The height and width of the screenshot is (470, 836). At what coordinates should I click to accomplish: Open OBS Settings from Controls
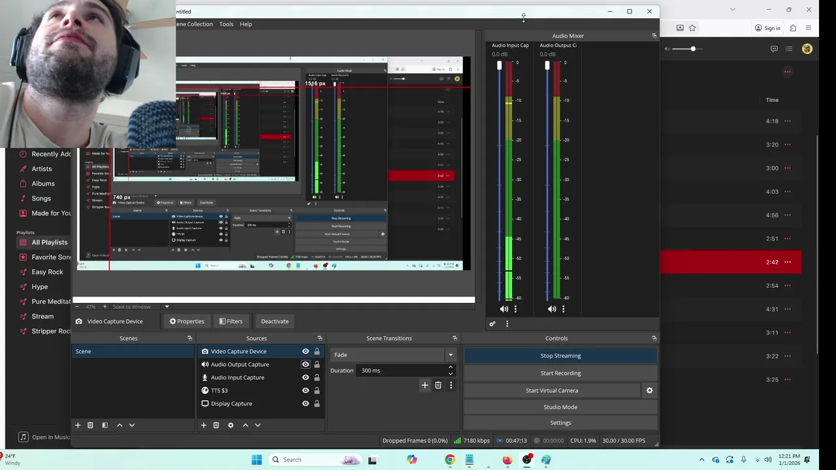point(560,422)
